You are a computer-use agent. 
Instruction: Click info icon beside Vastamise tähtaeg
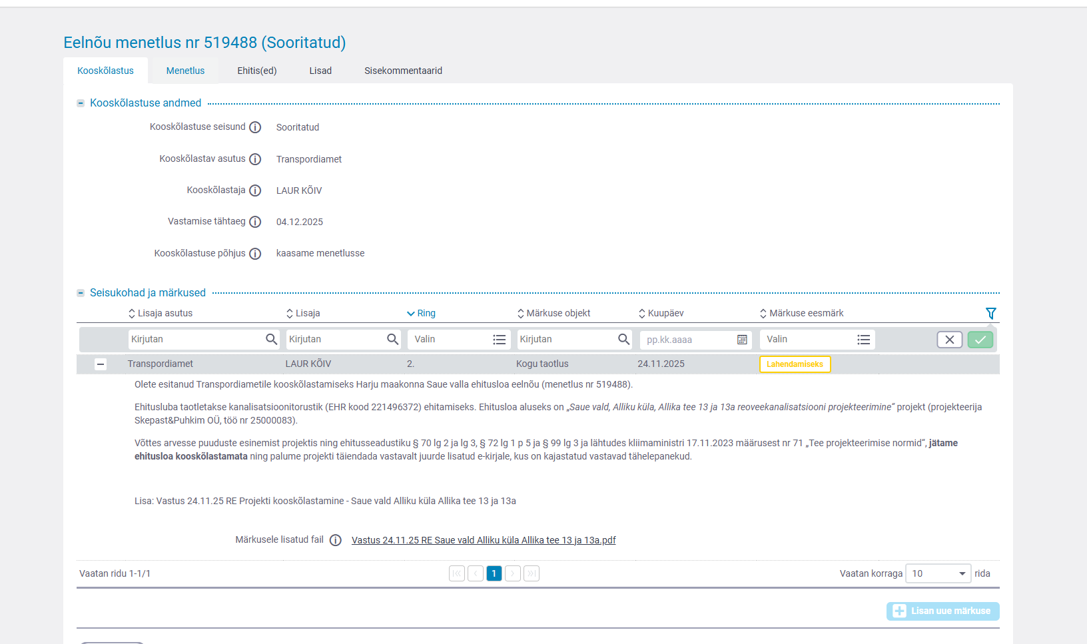pyautogui.click(x=255, y=222)
